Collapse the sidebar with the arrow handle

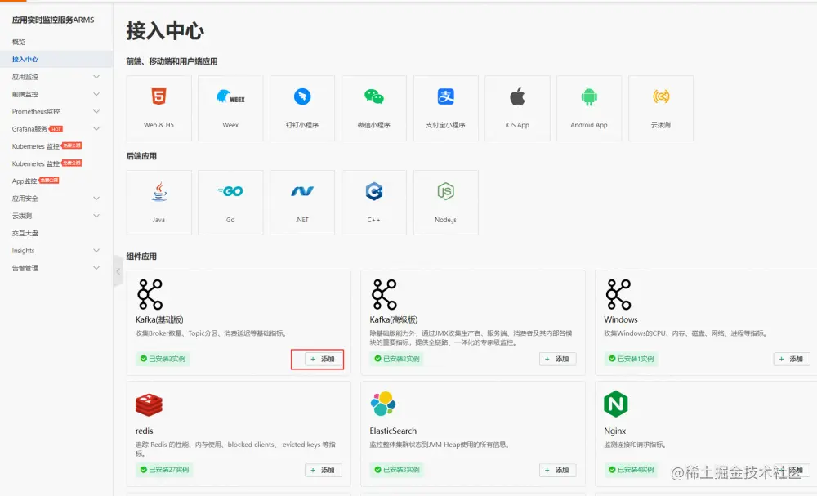[x=118, y=271]
